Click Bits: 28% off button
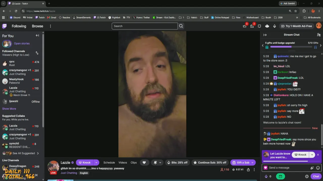 tap(177, 163)
